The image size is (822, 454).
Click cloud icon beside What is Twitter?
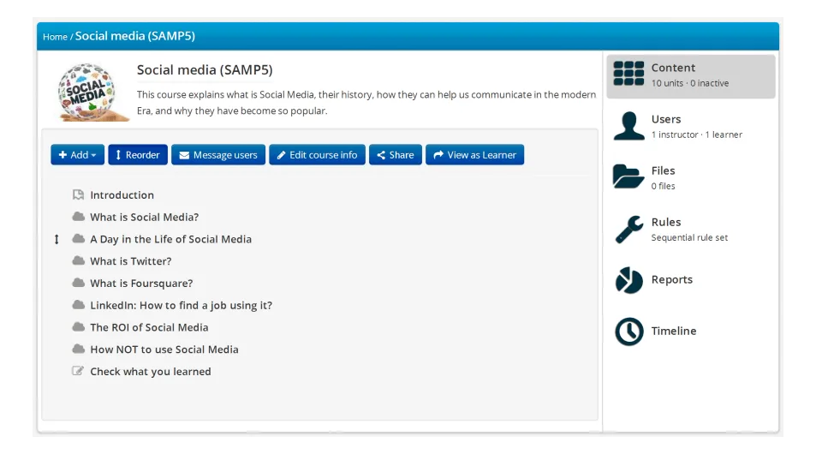(x=78, y=260)
